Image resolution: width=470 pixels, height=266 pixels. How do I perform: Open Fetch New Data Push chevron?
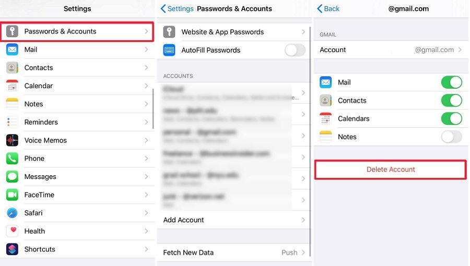[303, 252]
